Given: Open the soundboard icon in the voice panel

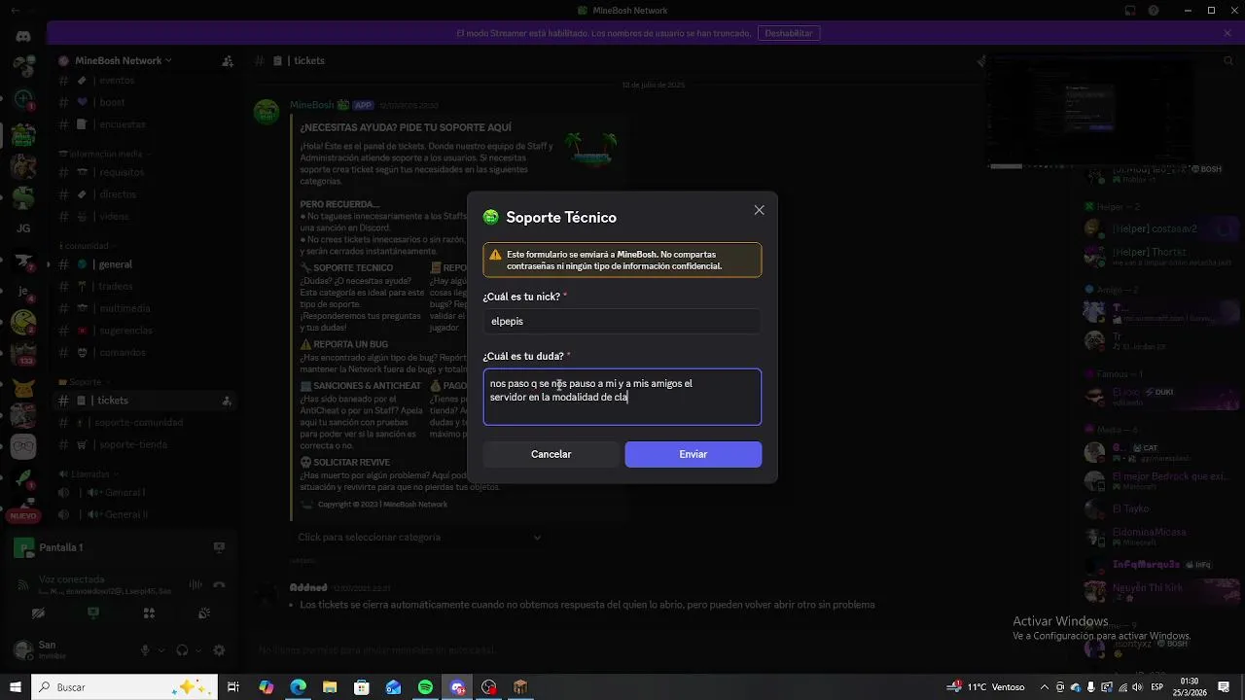Looking at the screenshot, I should click(x=204, y=613).
